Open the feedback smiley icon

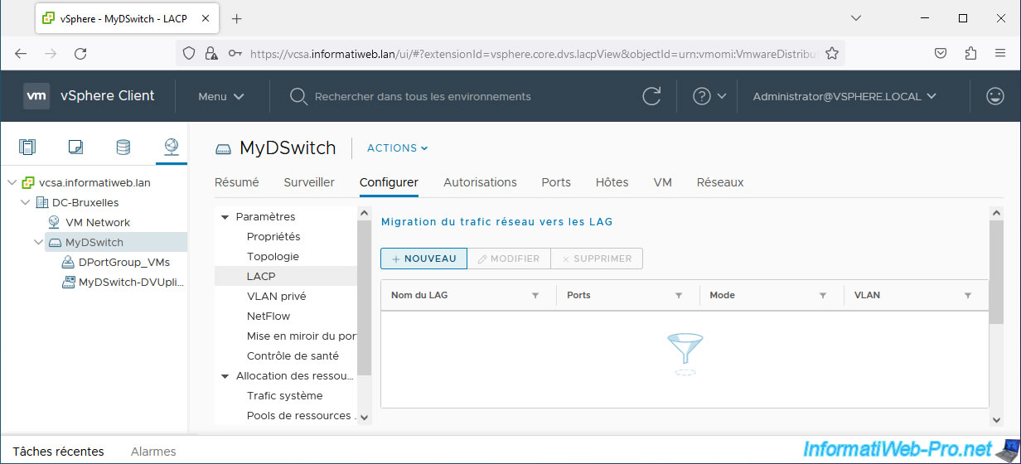995,96
